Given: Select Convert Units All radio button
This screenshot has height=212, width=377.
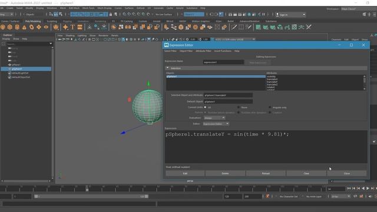Looking at the screenshot, I should [x=205, y=107].
